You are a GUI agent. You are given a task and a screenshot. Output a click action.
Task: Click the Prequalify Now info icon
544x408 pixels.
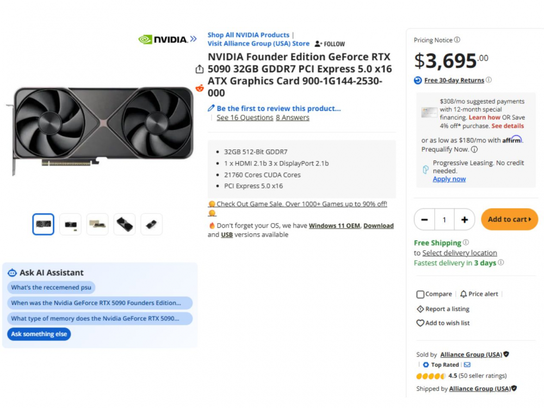click(x=474, y=149)
